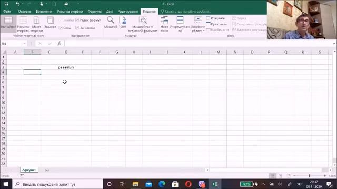Set zoom to 100% button
This screenshot has width=337, height=189.
[x=123, y=23]
